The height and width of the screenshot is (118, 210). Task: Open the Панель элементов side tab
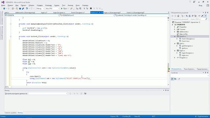2,18
